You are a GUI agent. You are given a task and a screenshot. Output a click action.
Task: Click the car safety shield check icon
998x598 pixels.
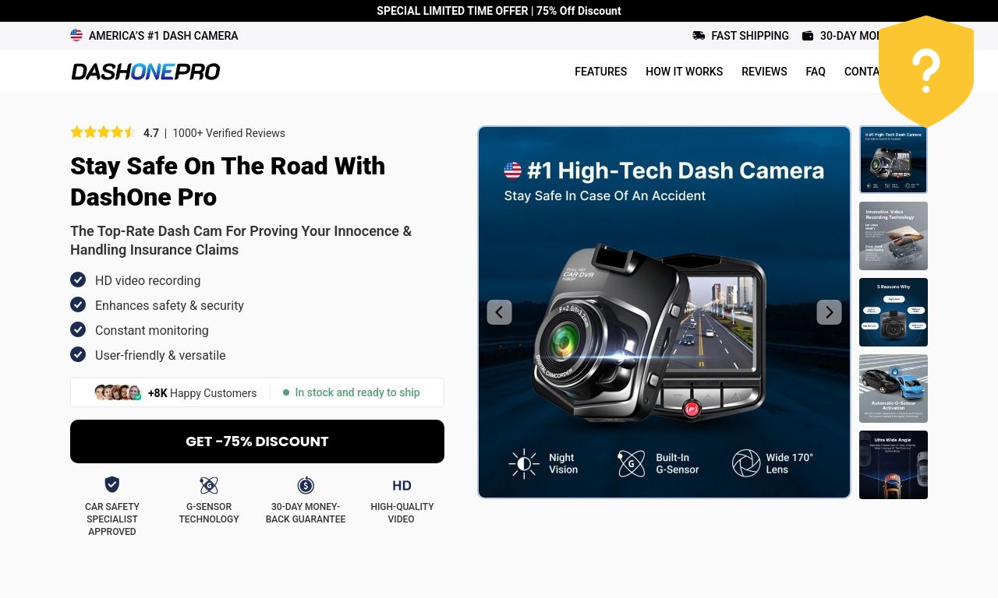[112, 484]
